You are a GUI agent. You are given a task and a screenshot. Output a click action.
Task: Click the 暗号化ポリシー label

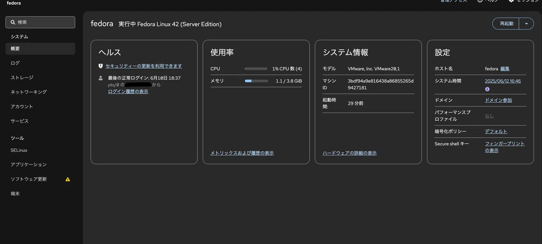click(450, 131)
